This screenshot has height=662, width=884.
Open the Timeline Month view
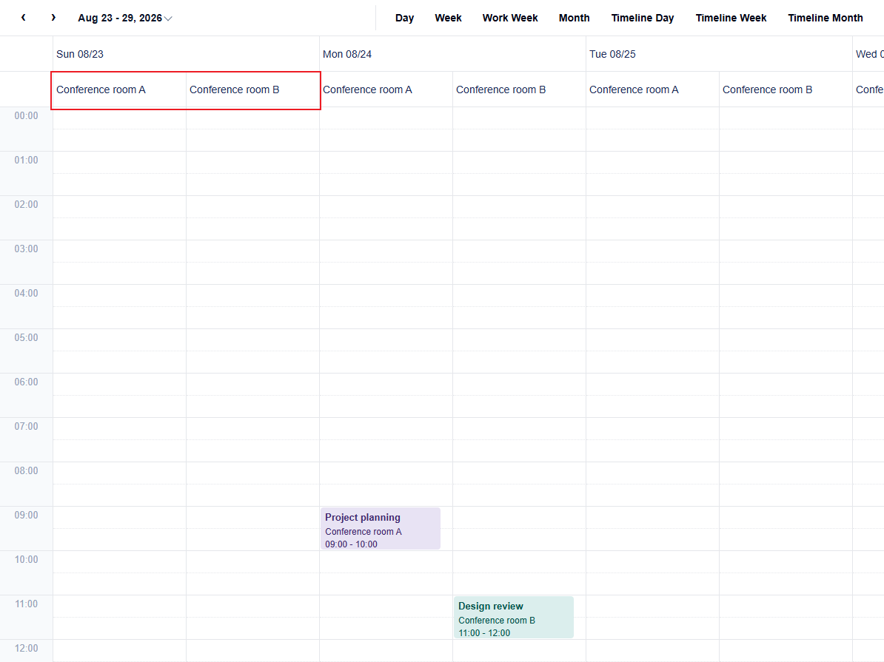tap(826, 18)
